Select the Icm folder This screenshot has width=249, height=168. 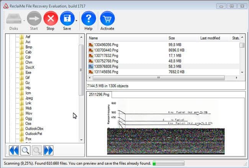[25, 93]
